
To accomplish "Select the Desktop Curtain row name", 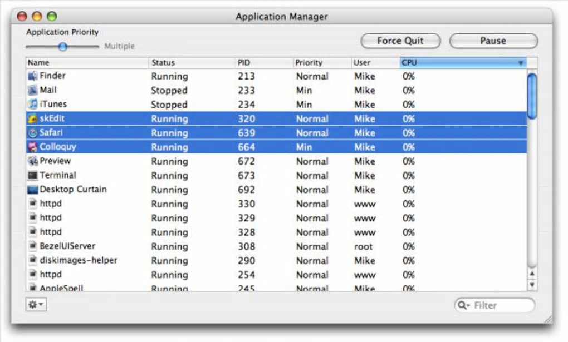I will pyautogui.click(x=73, y=189).
